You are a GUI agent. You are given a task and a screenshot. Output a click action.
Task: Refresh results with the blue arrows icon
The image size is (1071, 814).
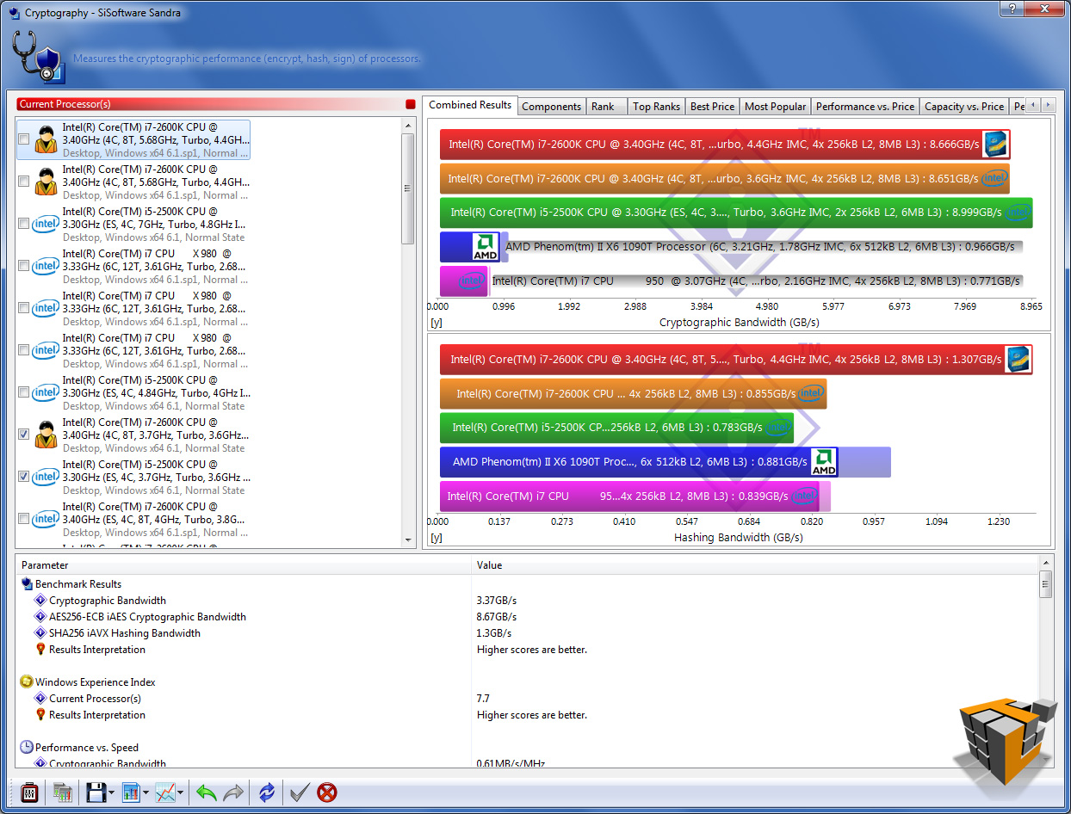click(x=267, y=792)
